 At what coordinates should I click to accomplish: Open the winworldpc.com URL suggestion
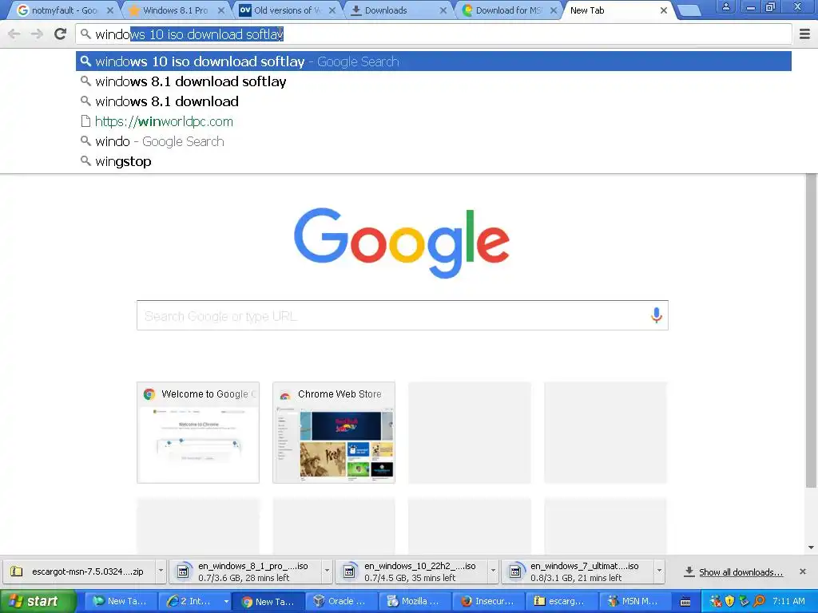(x=434, y=121)
